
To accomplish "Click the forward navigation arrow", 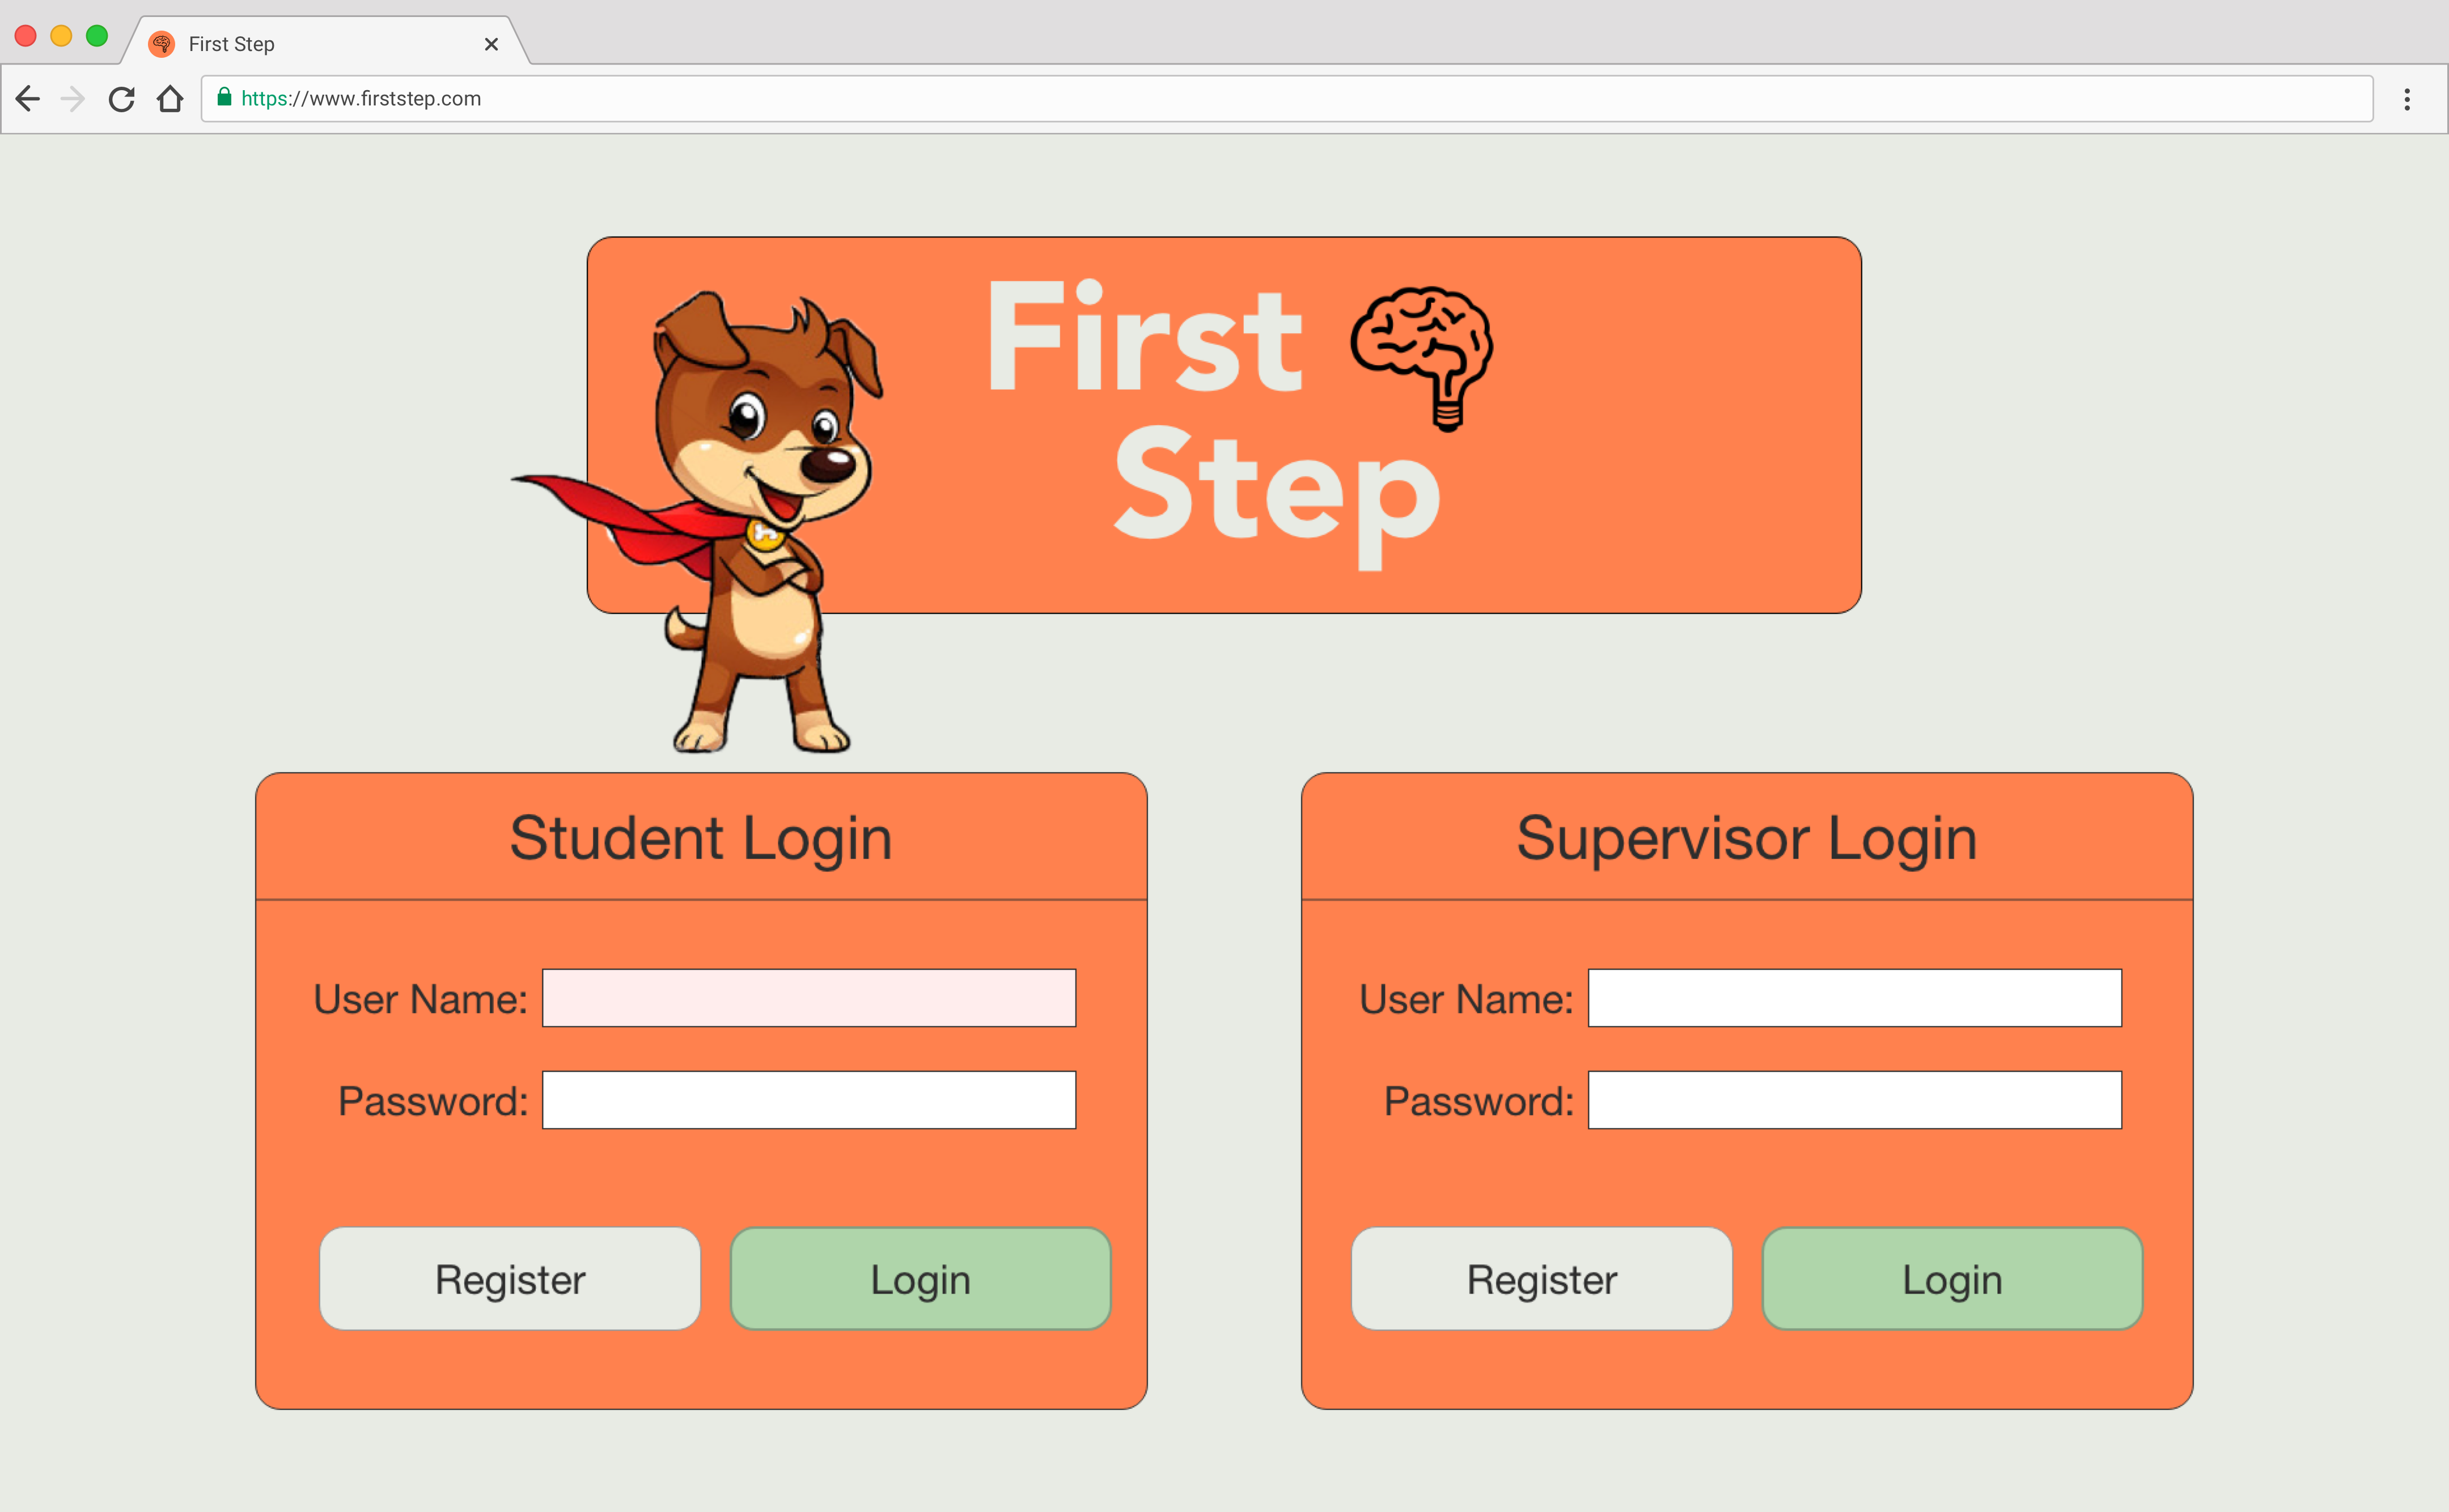I will click(73, 99).
